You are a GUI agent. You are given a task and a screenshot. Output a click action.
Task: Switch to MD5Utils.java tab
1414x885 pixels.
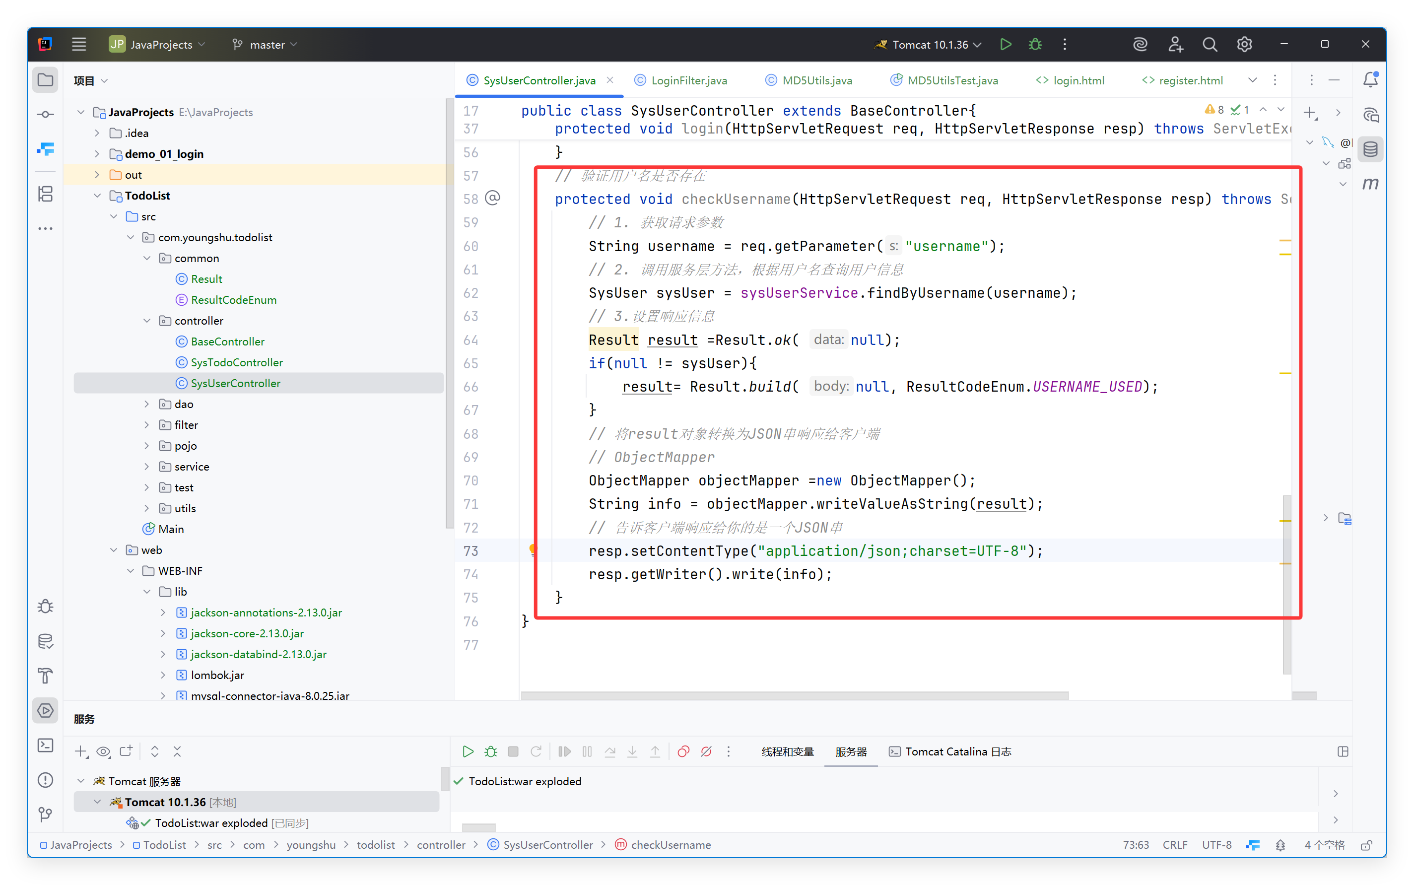click(x=809, y=80)
